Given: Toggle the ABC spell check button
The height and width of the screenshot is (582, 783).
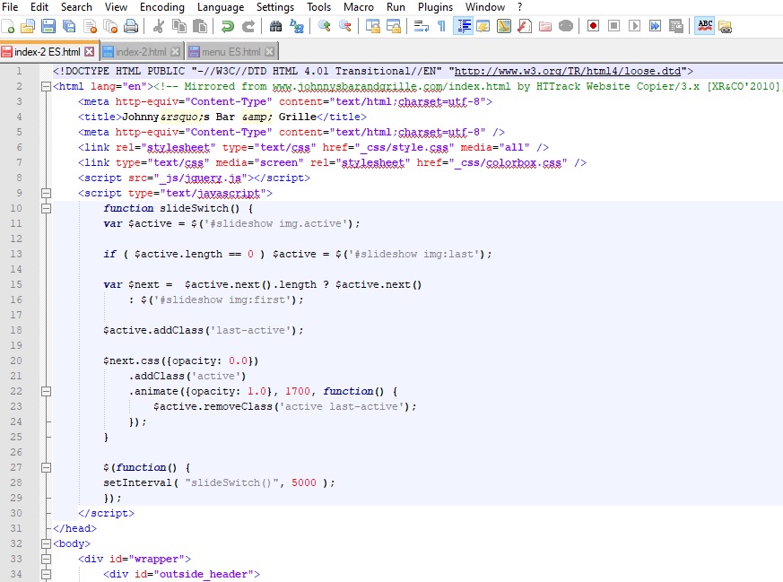Looking at the screenshot, I should (705, 26).
